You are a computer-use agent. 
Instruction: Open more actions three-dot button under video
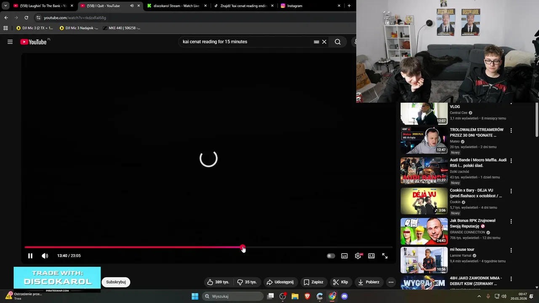(x=391, y=282)
